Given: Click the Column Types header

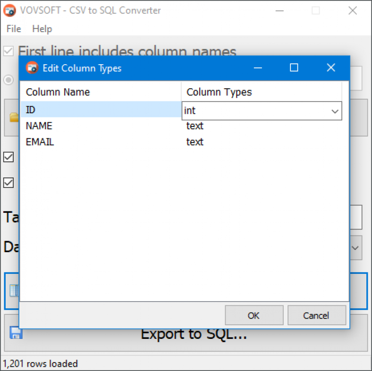Looking at the screenshot, I should click(219, 92).
